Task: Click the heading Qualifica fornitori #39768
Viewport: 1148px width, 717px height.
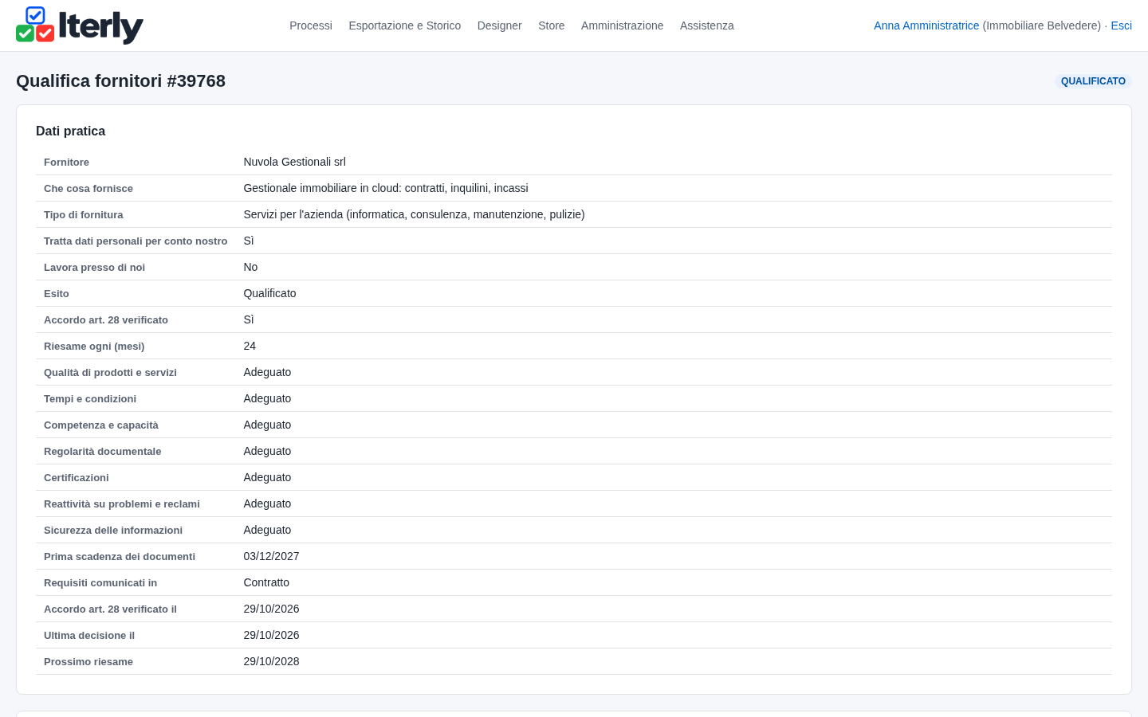Action: (x=120, y=81)
